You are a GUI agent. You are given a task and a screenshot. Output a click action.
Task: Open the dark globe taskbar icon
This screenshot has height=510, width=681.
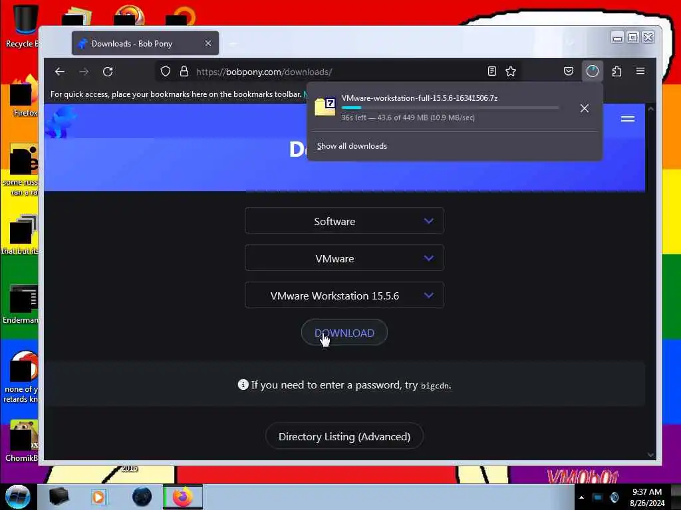tap(142, 497)
